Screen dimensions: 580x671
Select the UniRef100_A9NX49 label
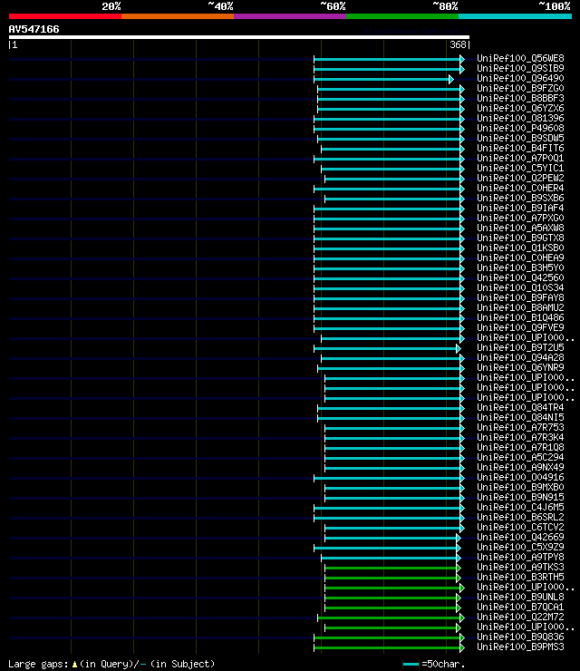(520, 468)
